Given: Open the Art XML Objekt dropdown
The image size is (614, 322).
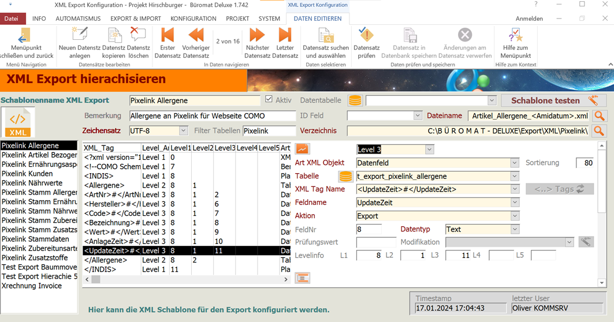Looking at the screenshot, I should (514, 163).
